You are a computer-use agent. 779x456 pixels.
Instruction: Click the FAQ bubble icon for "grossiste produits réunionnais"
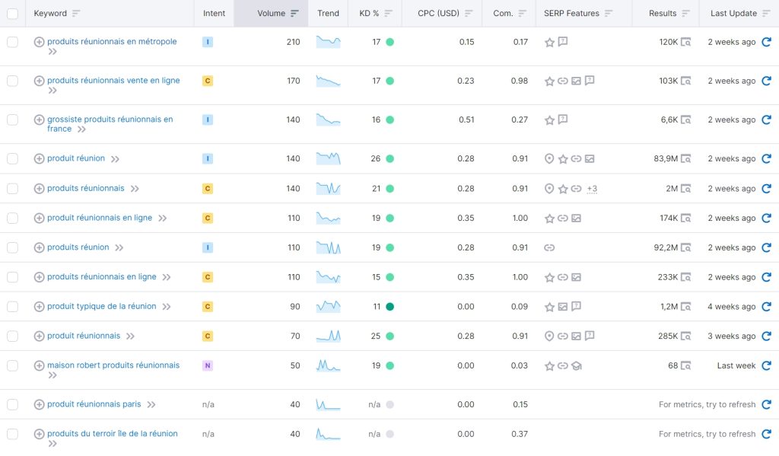coord(563,120)
